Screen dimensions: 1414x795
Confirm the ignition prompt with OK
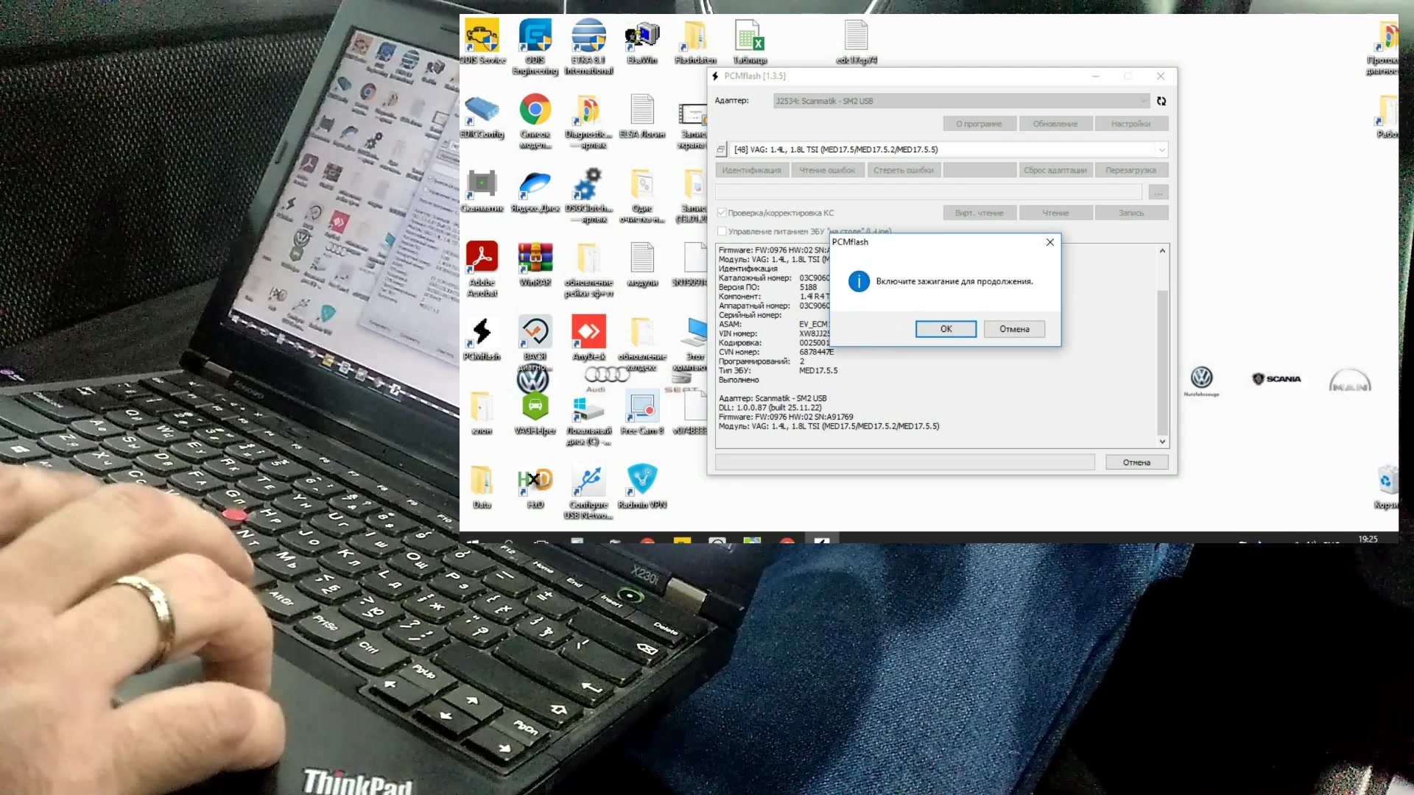point(946,329)
